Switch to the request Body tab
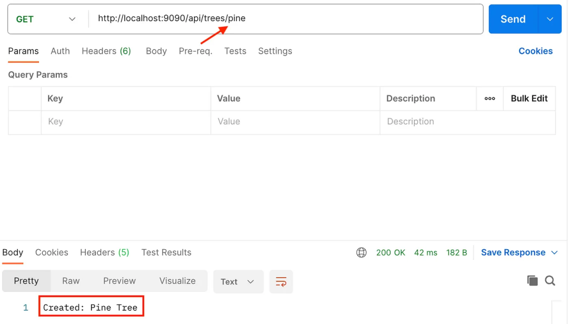The height and width of the screenshot is (324, 569). coord(156,51)
